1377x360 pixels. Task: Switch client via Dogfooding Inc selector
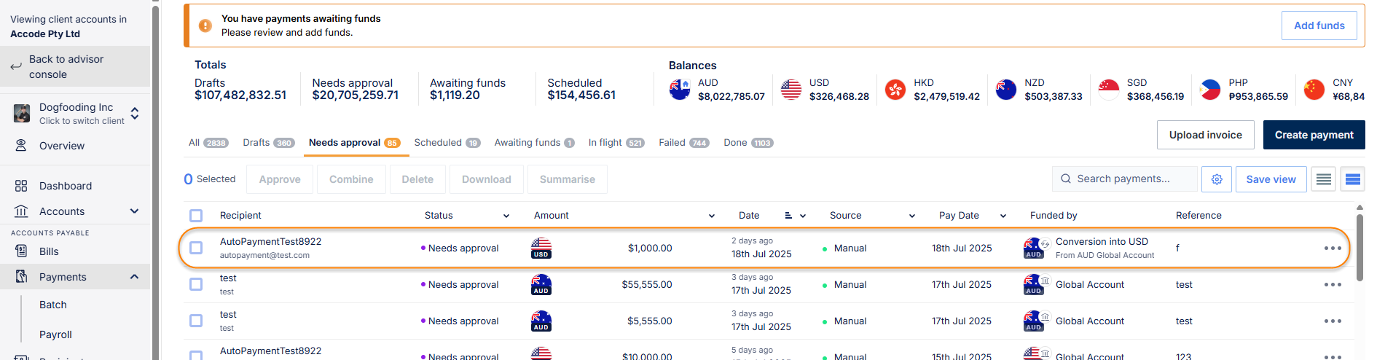pyautogui.click(x=134, y=114)
